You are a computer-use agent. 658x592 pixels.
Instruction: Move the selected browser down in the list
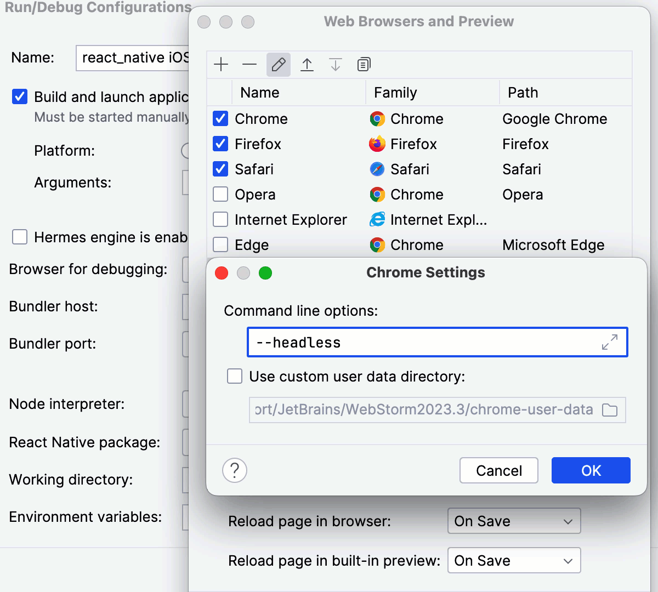[335, 64]
